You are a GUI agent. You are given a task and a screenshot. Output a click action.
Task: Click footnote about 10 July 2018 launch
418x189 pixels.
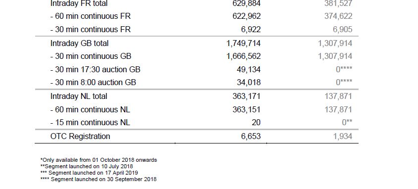point(87,166)
